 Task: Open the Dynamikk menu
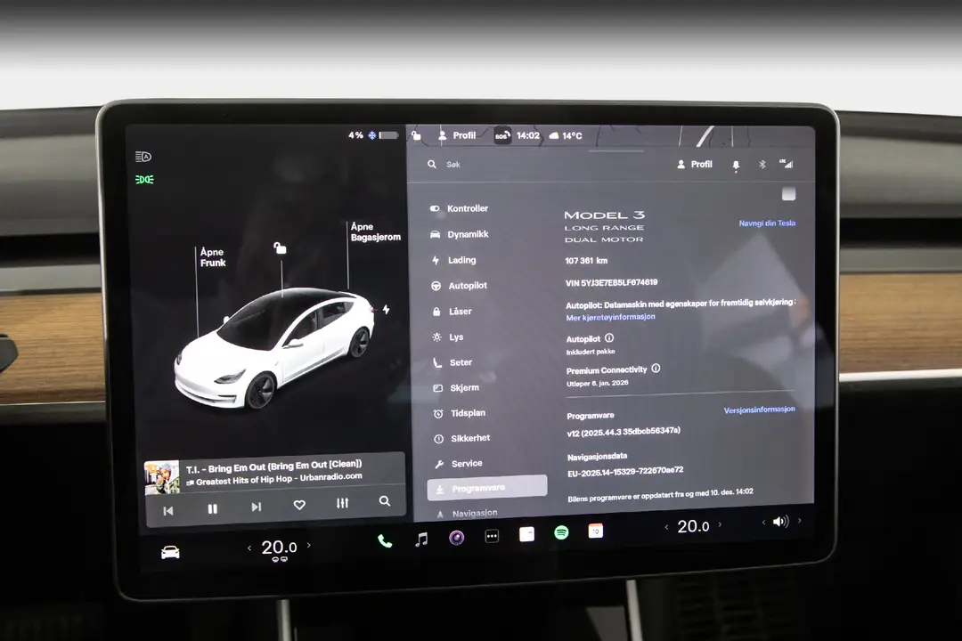click(460, 234)
